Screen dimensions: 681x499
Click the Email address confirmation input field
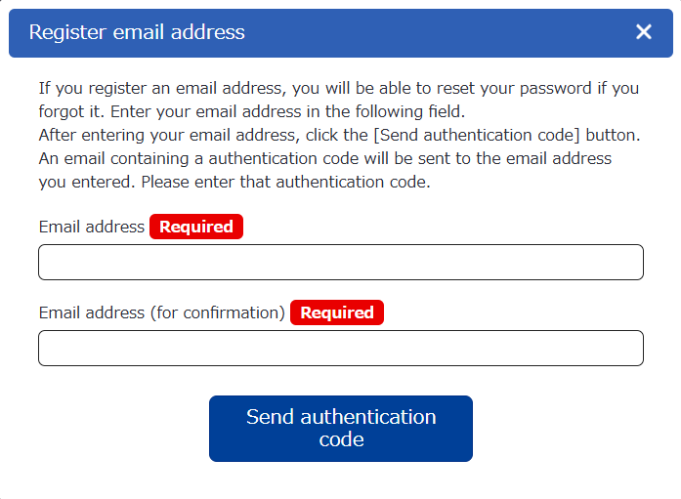pyautogui.click(x=340, y=348)
